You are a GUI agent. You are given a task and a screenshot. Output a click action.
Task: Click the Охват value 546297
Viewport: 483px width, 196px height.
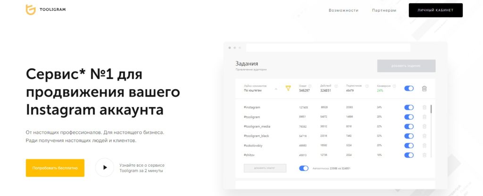point(304,91)
